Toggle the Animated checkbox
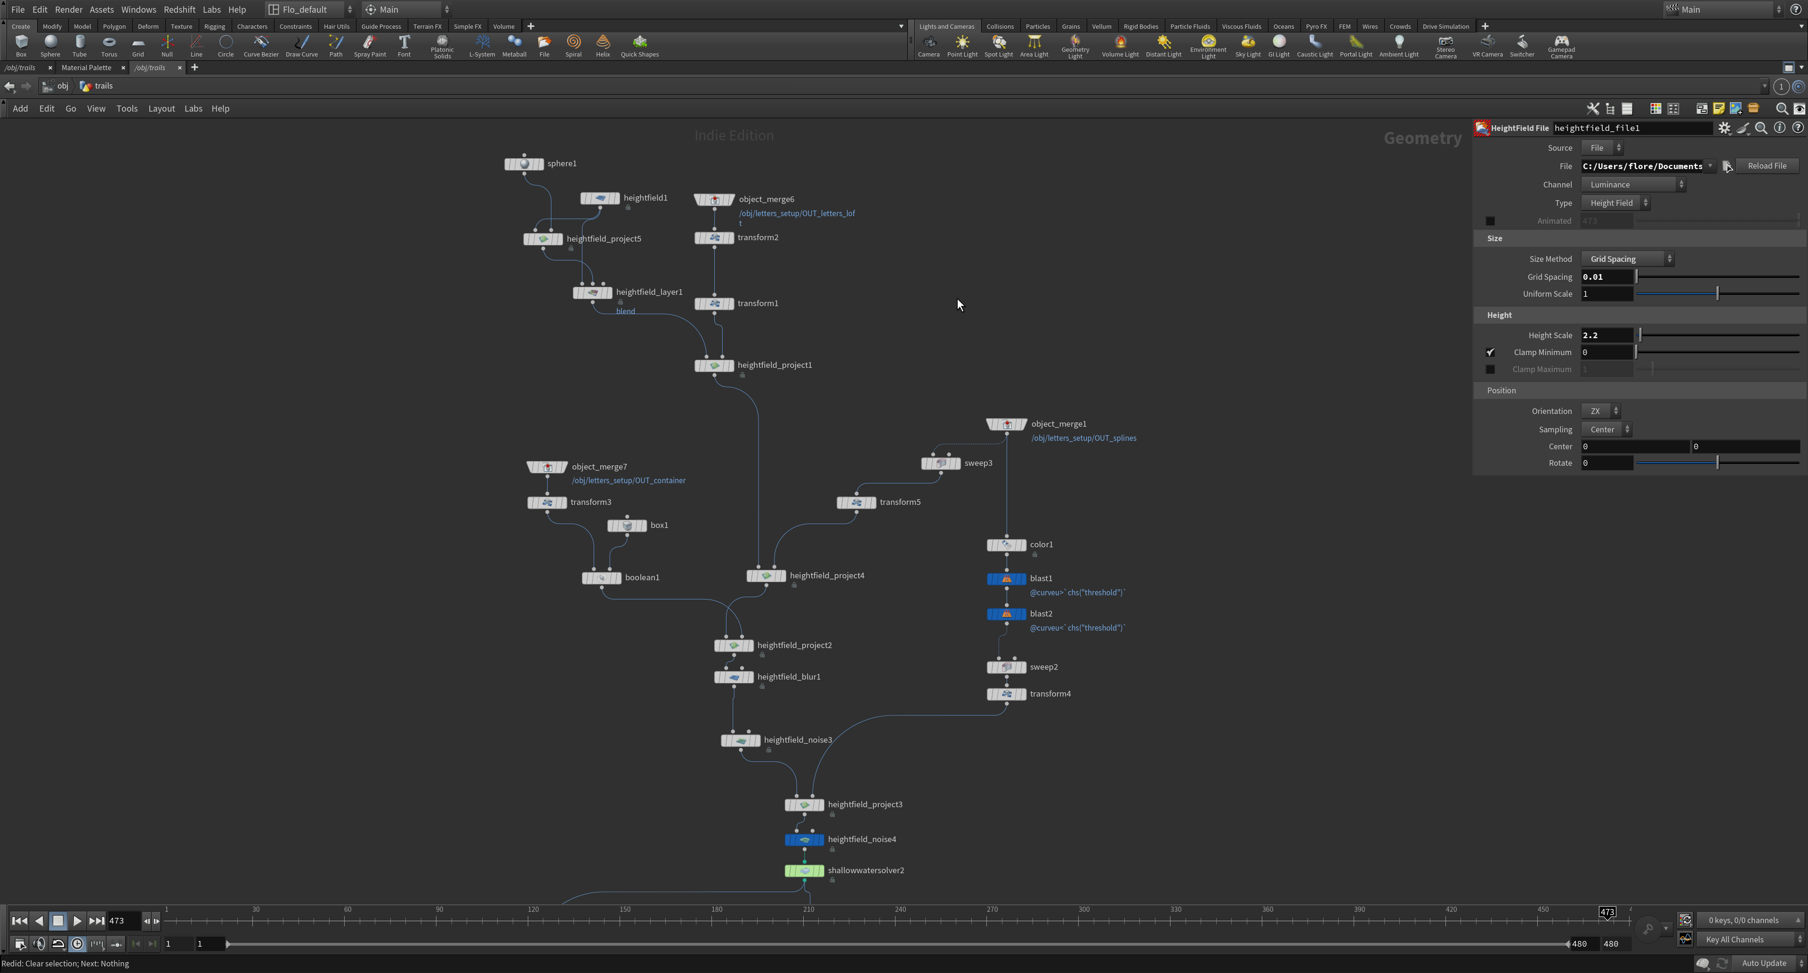1808x973 pixels. tap(1490, 220)
